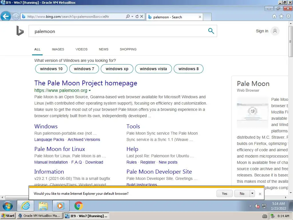
Task: Click the network tray icon in guest
Action: (264, 206)
